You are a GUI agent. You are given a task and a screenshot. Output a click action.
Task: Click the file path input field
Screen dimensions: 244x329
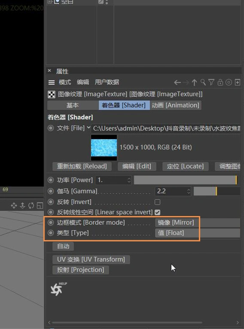coord(166,128)
